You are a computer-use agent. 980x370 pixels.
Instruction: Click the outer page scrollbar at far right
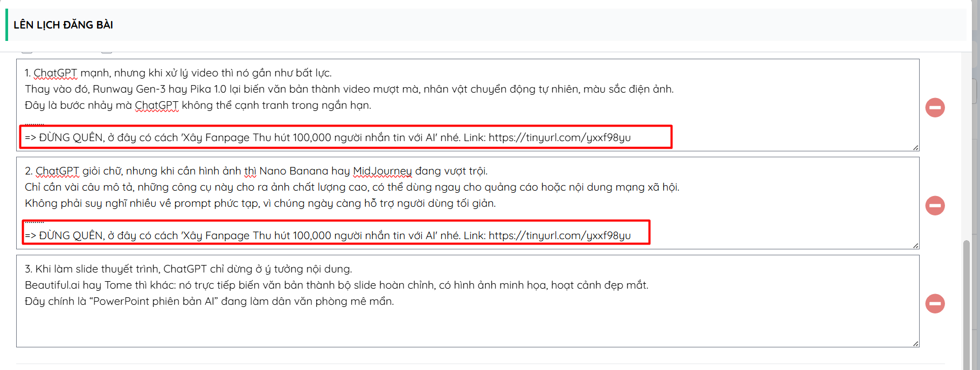click(976, 92)
